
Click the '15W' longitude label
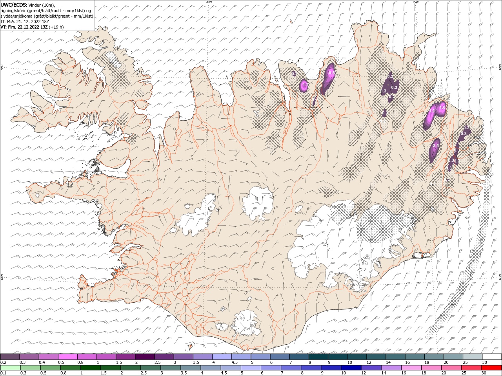pyautogui.click(x=415, y=2)
